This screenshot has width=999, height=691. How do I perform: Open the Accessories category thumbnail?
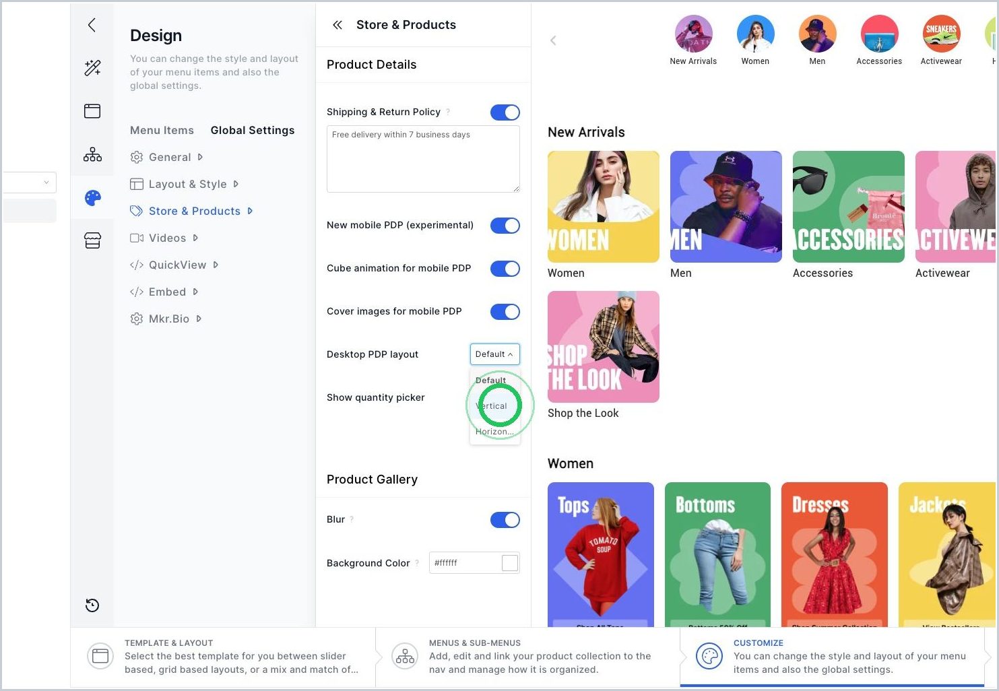[849, 207]
